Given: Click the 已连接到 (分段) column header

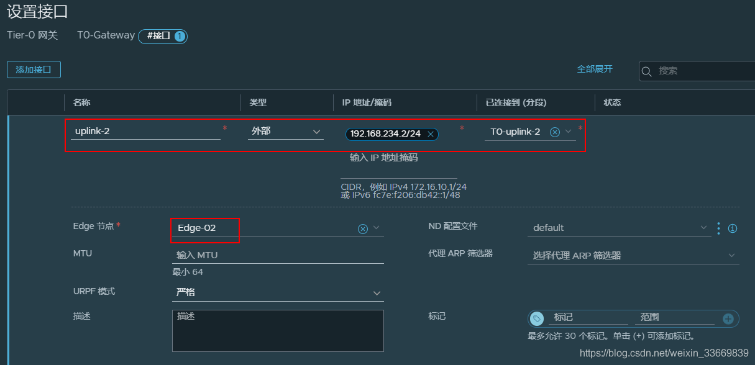Looking at the screenshot, I should pos(516,102).
